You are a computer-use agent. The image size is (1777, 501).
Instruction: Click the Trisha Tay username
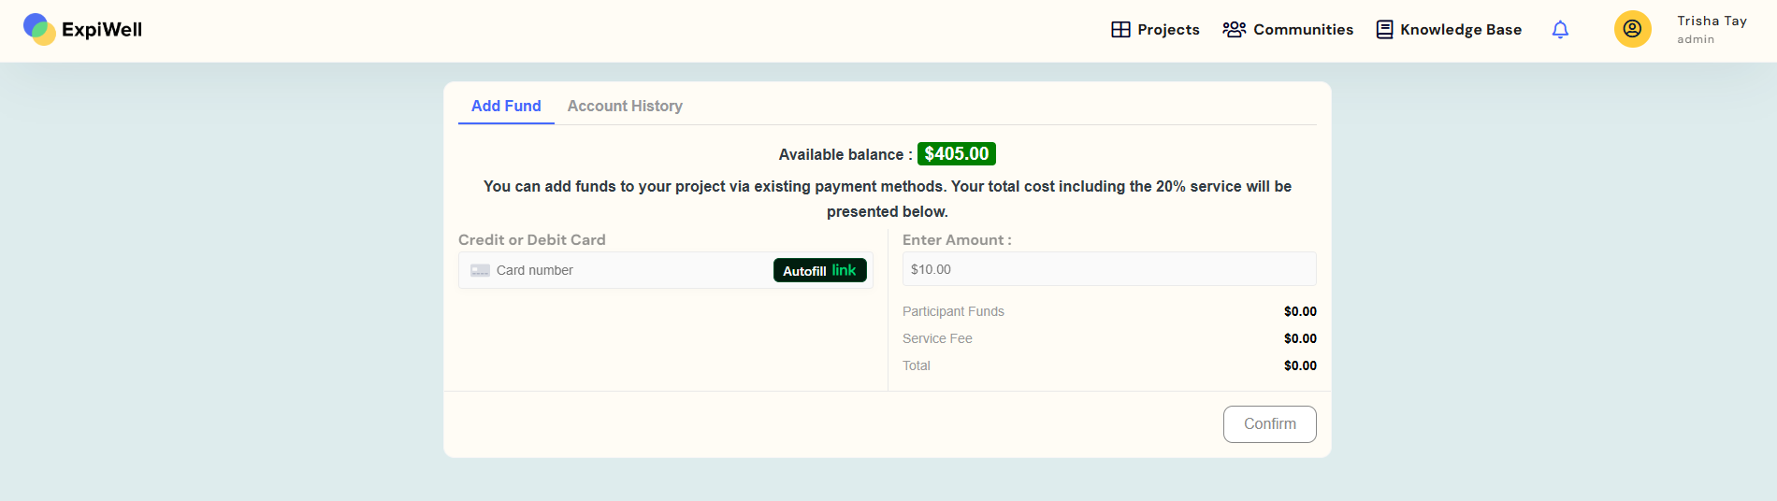pyautogui.click(x=1712, y=21)
